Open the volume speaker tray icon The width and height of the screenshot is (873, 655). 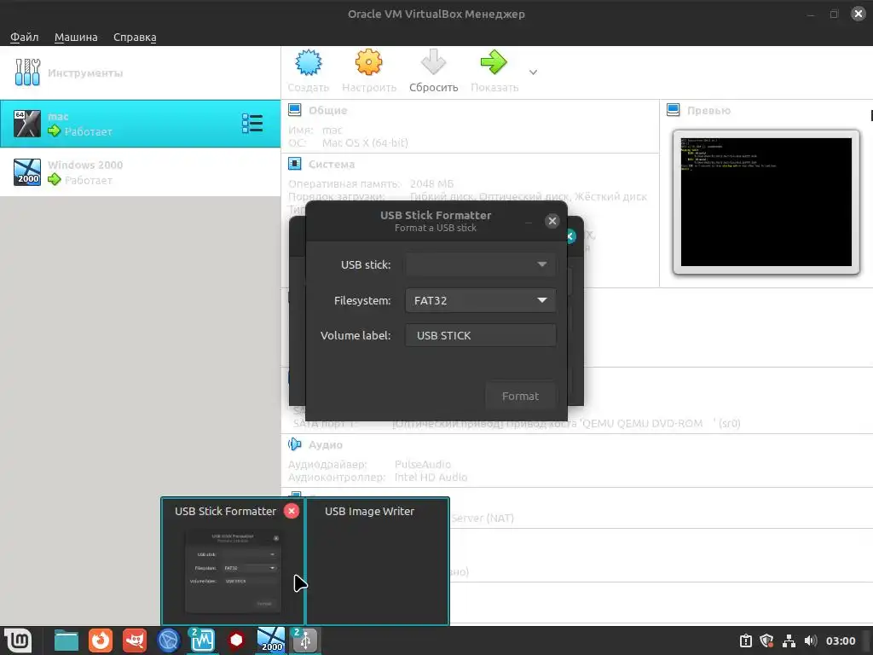click(x=810, y=641)
